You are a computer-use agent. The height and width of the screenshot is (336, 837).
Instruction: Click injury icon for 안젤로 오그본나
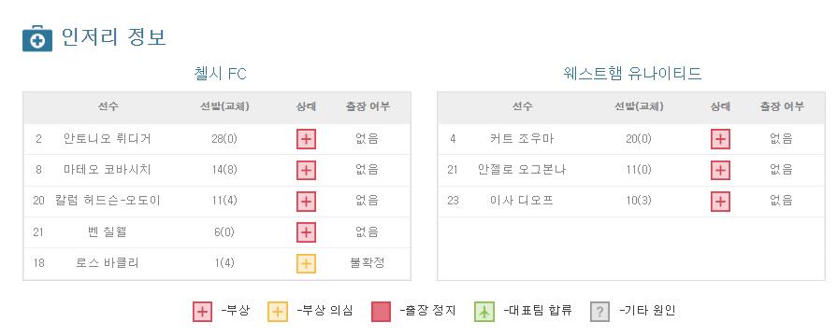tap(720, 171)
